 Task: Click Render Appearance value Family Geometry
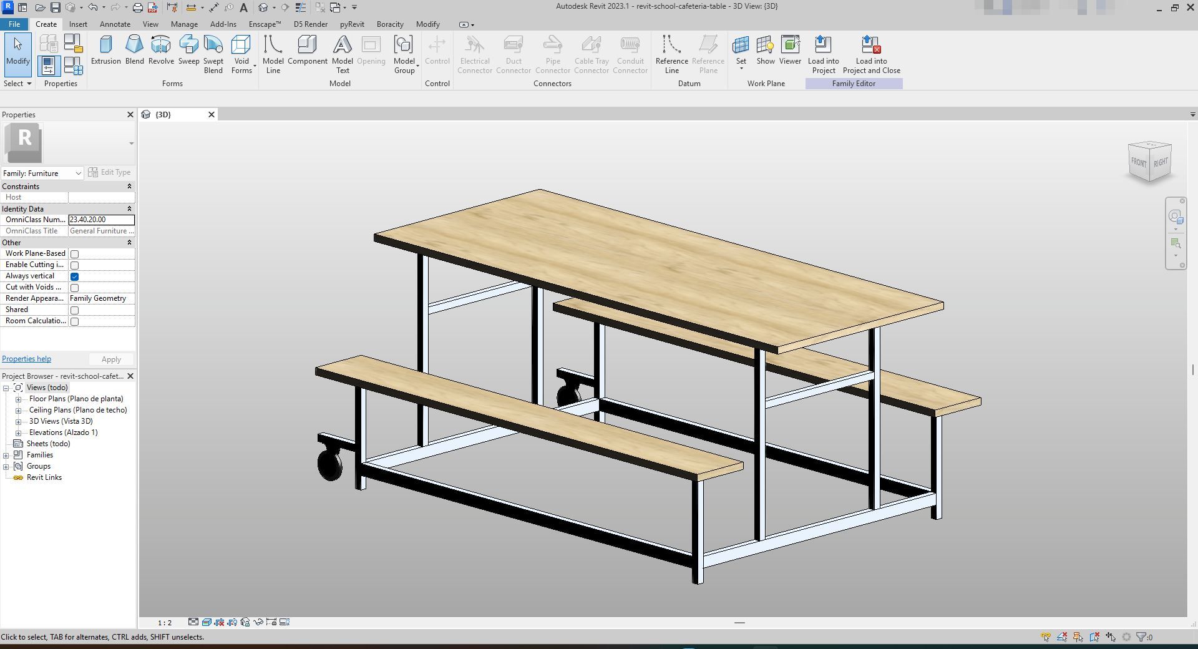101,298
